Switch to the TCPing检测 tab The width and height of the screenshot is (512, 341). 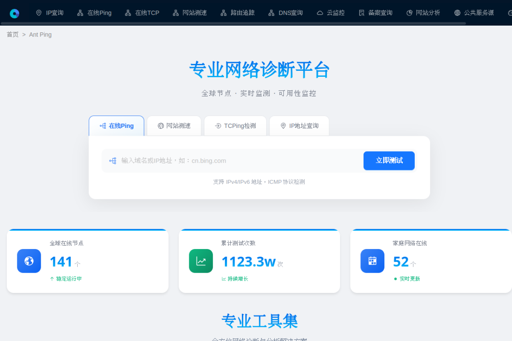[235, 126]
